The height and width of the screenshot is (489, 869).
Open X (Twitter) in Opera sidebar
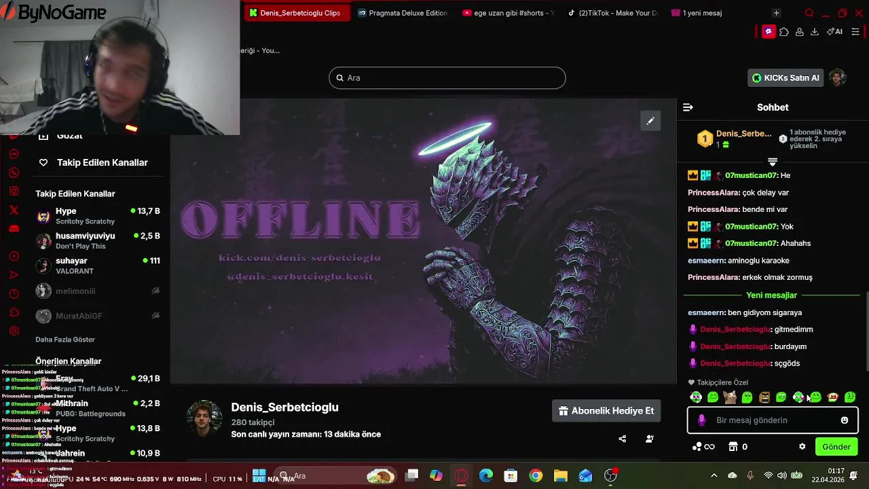click(x=14, y=211)
